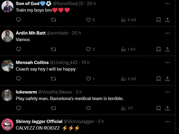Bookmark lukewarm's tweet

point(159,108)
